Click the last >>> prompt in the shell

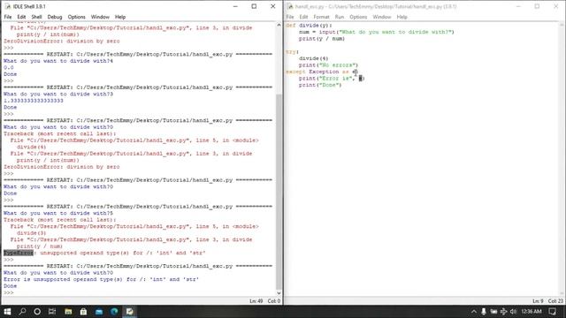click(x=9, y=292)
